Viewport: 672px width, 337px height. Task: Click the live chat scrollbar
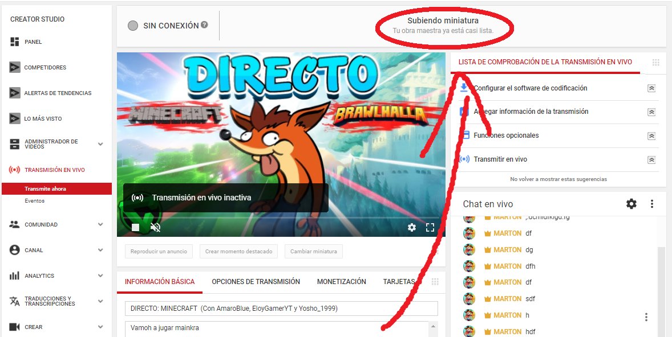coord(661,291)
